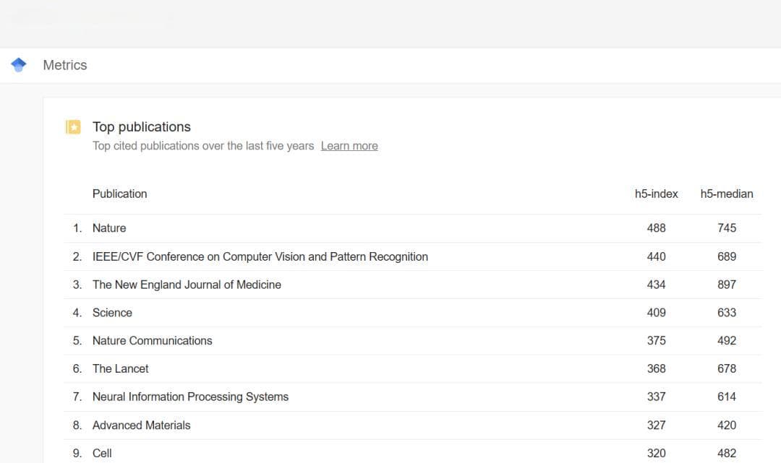The image size is (781, 463).
Task: Select Neural Information Processing Systems entry
Action: click(x=190, y=397)
